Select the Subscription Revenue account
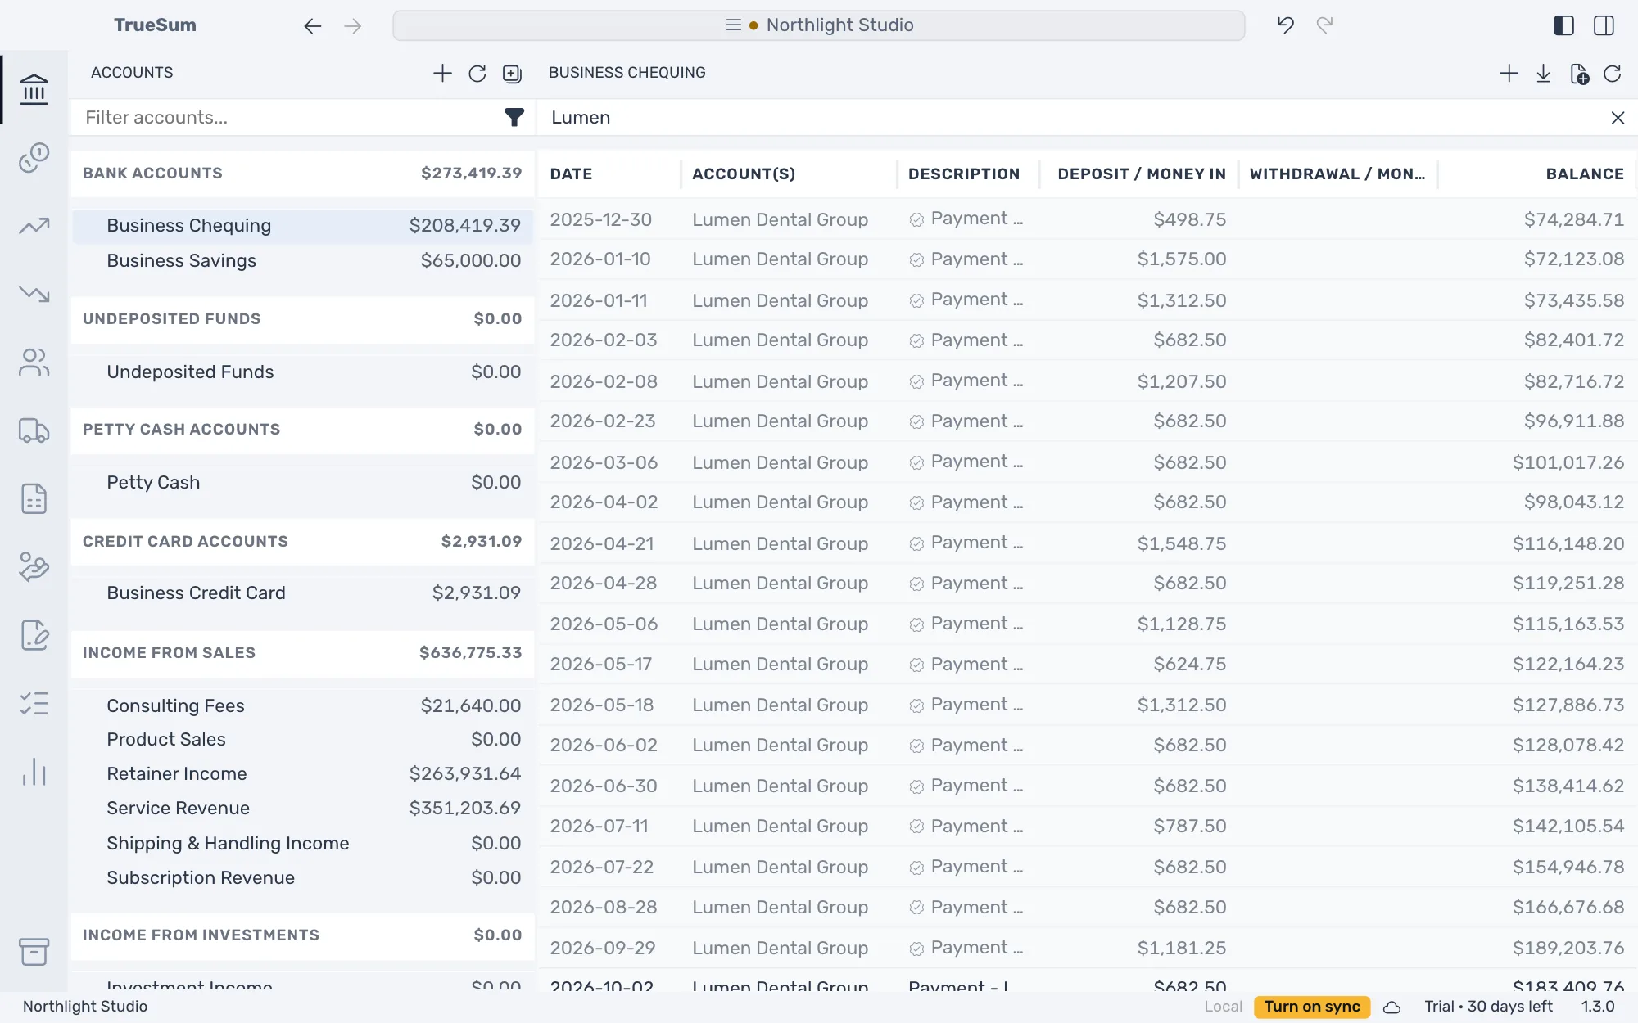Viewport: 1638px width, 1023px height. point(302,878)
